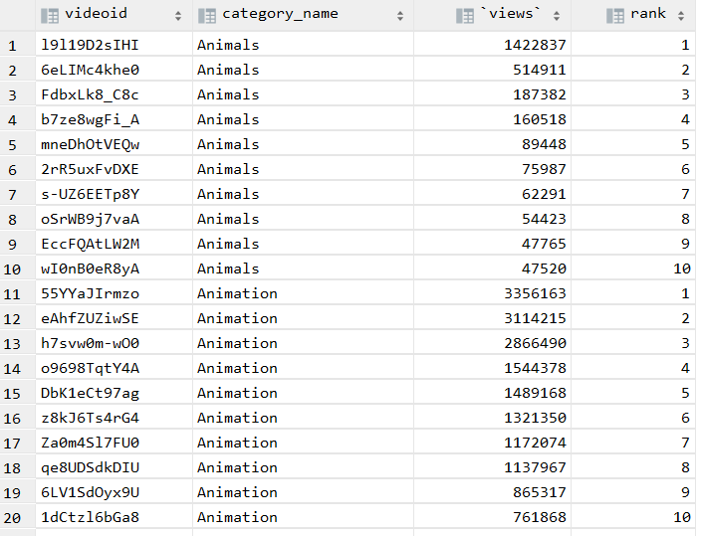Image resolution: width=701 pixels, height=536 pixels.
Task: Click the videoid column table icon
Action: click(50, 16)
